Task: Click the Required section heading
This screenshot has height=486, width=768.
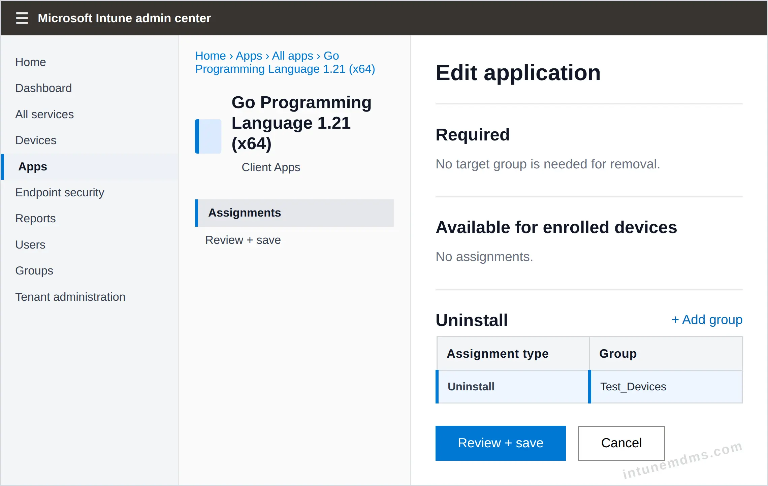Action: coord(473,134)
